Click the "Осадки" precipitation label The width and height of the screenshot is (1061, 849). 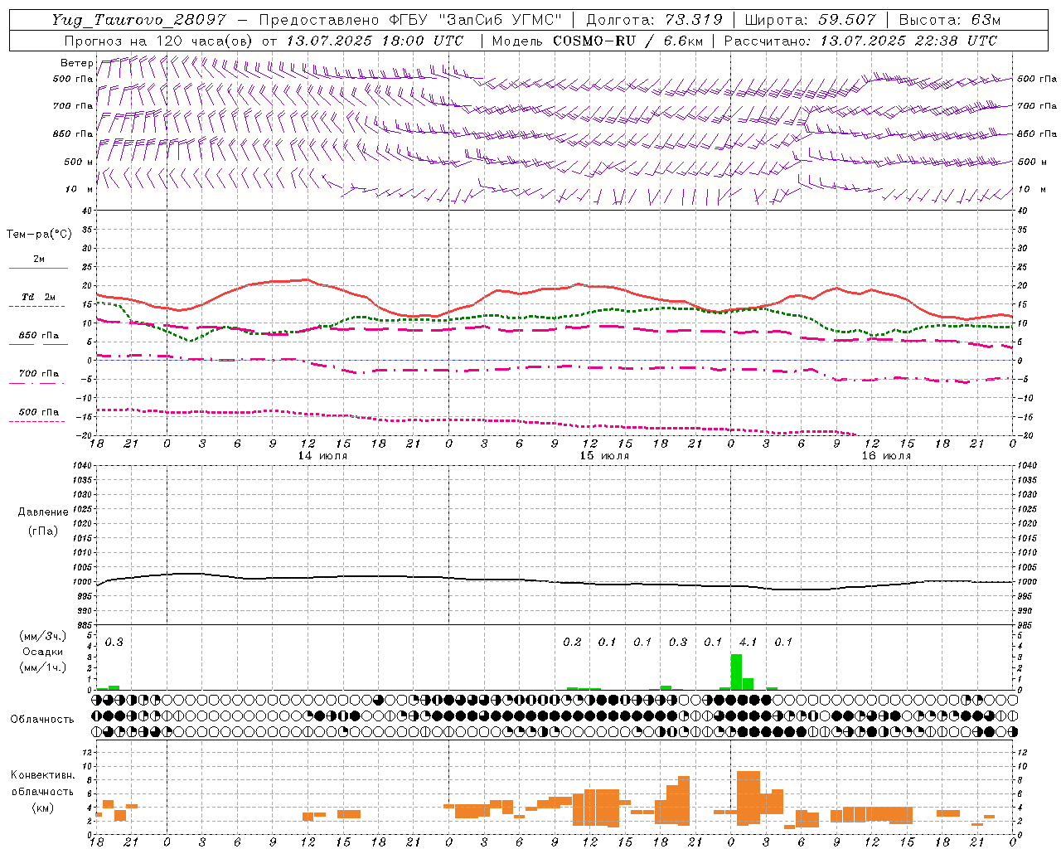coord(43,652)
